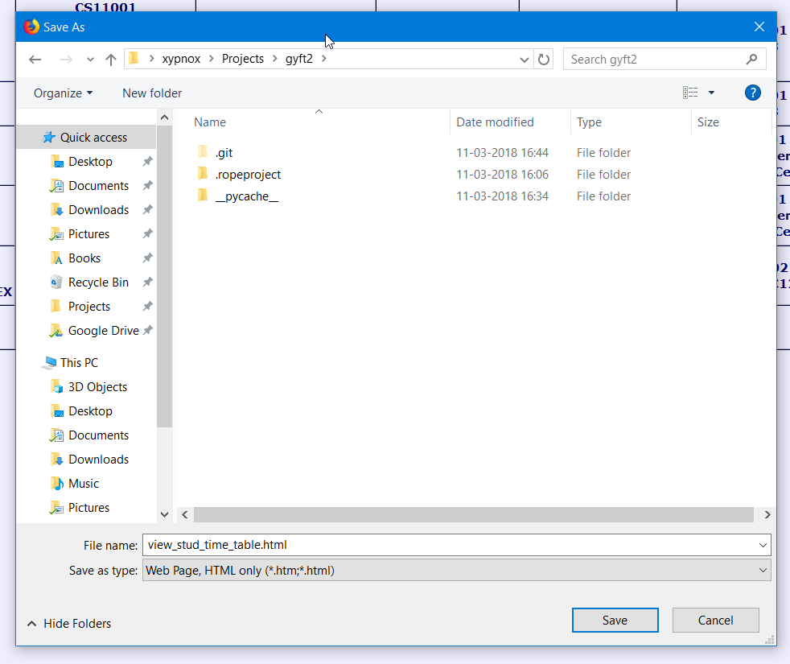The width and height of the screenshot is (790, 664).
Task: Click horizontal scroll right arrow
Action: [x=767, y=515]
